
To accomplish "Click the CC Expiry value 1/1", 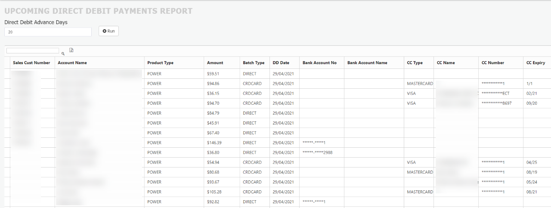I will click(x=529, y=84).
